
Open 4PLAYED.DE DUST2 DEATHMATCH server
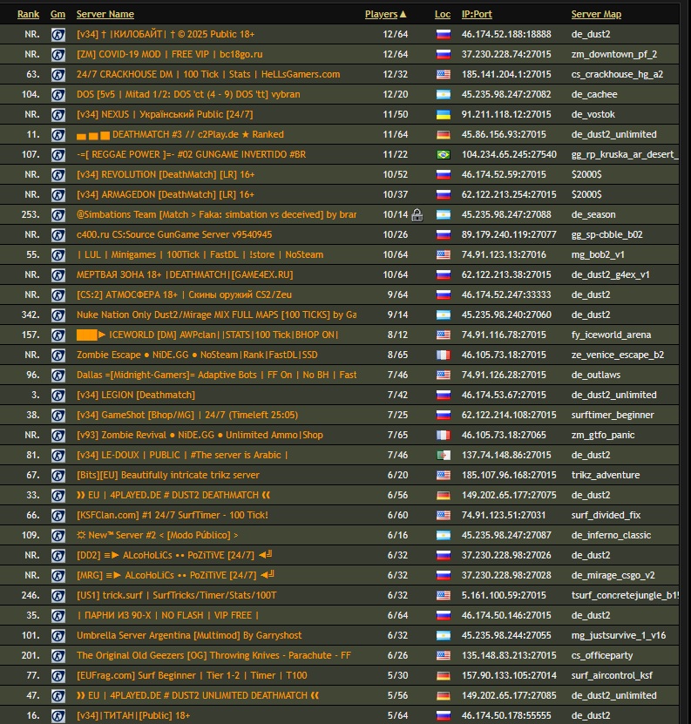(173, 495)
